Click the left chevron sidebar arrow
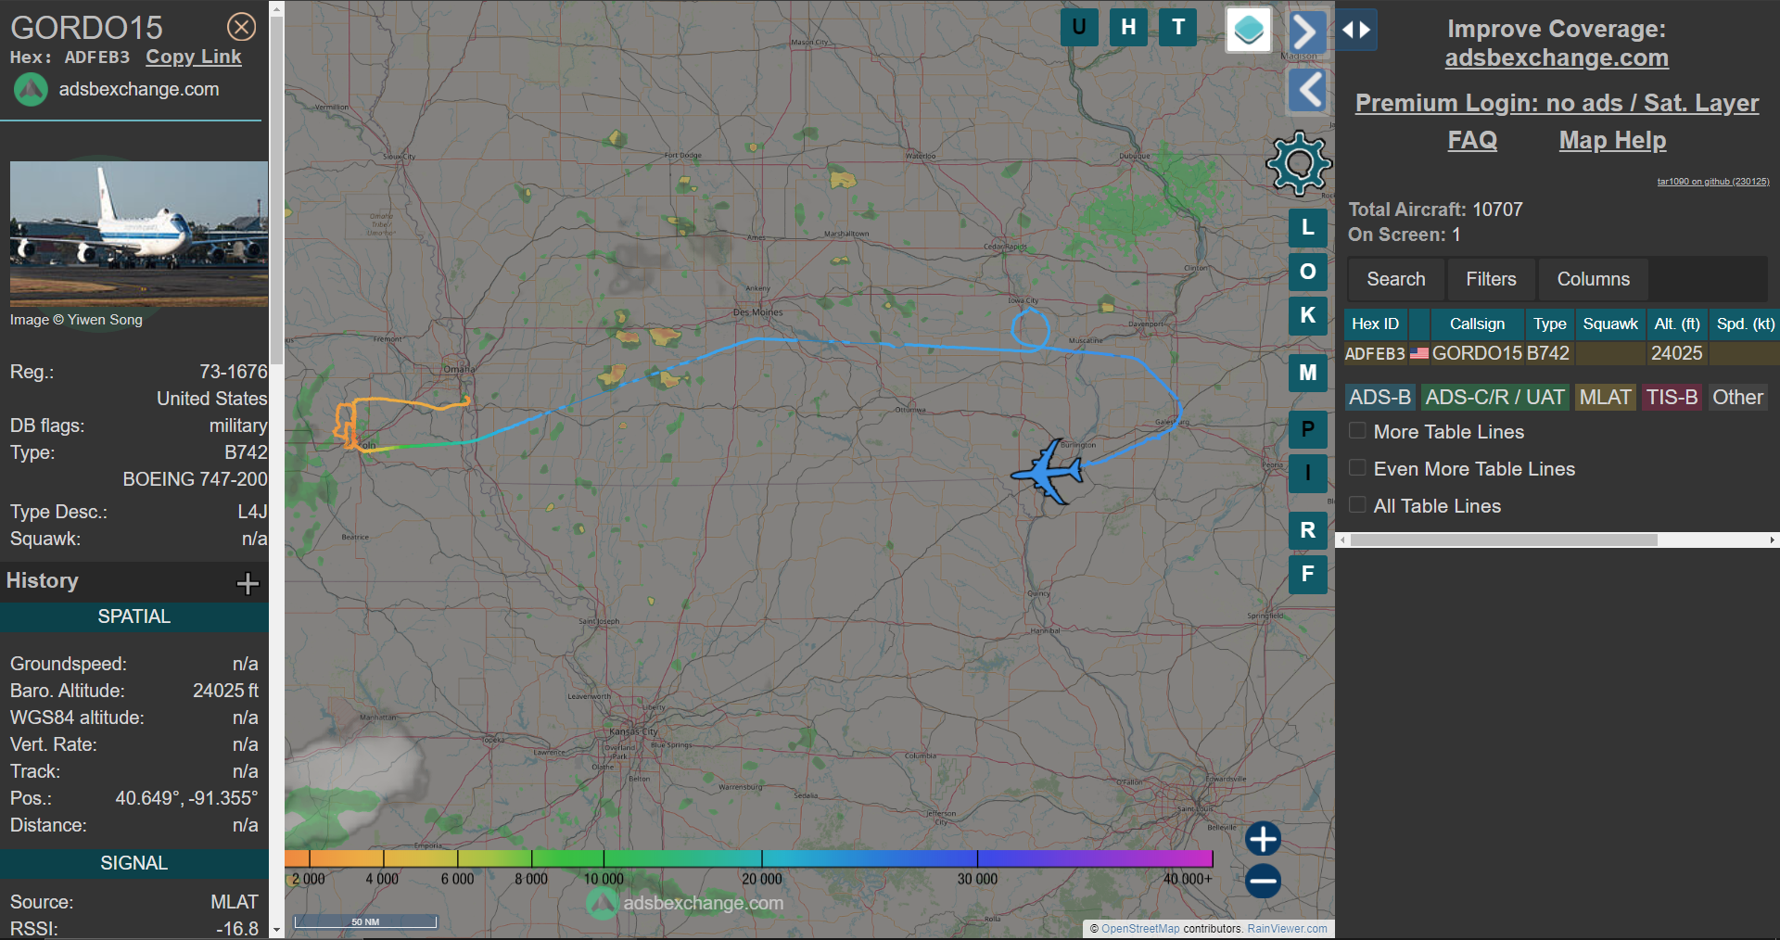This screenshot has height=940, width=1780. click(1308, 90)
